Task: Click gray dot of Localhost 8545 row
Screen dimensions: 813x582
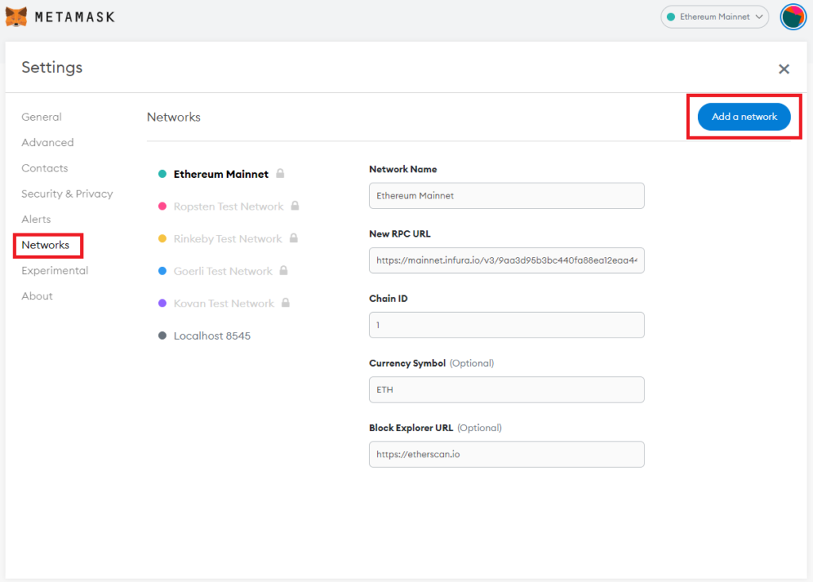Action: point(162,336)
